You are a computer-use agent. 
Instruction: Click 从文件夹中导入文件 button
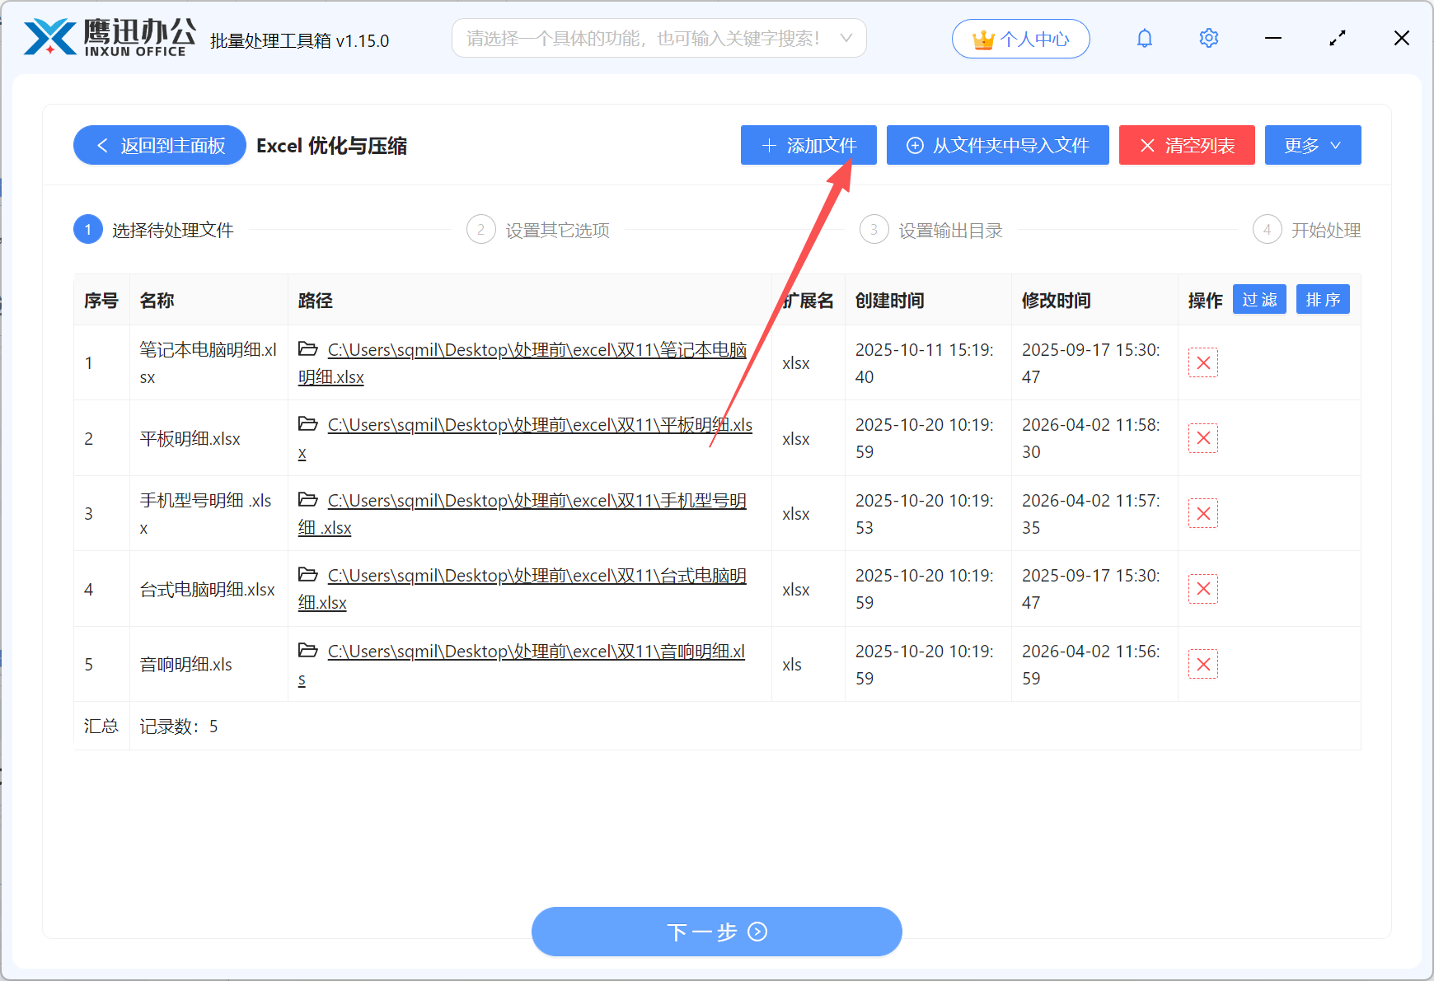point(997,145)
